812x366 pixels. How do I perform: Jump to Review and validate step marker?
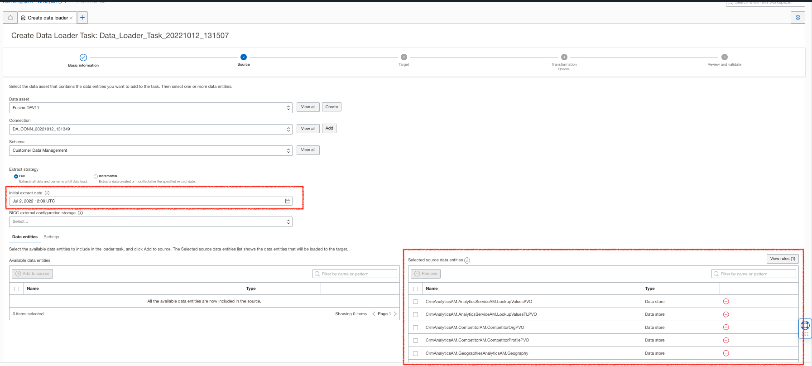click(725, 57)
